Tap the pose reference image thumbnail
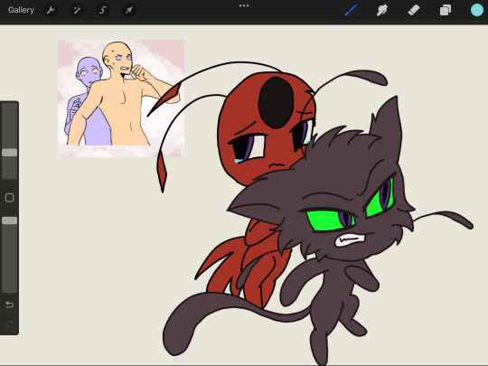Screen dimensions: 488x366 [x=121, y=99]
